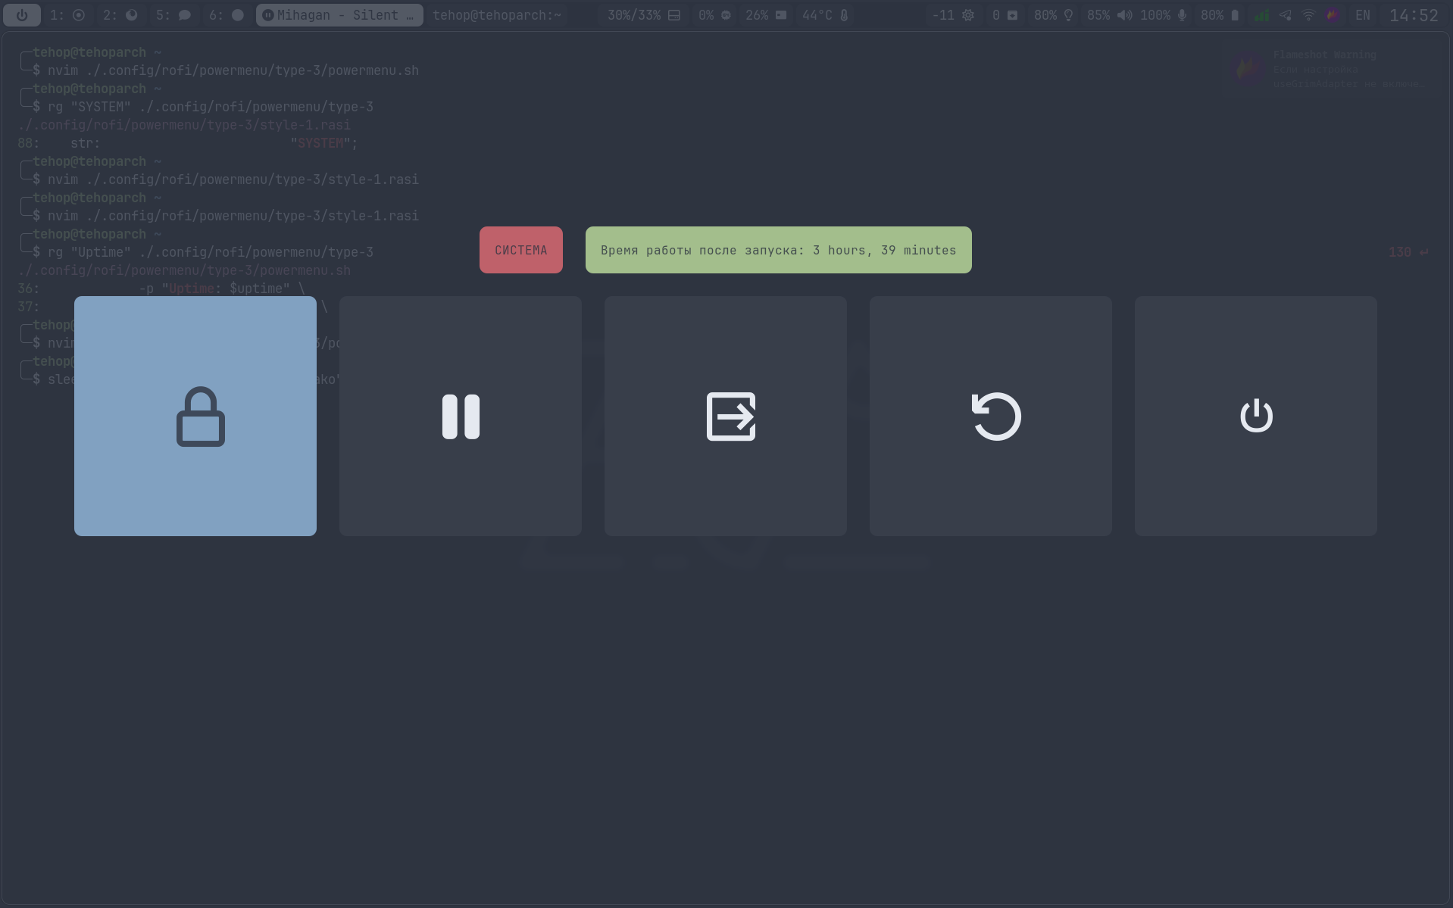Screen dimensions: 1453x908
Task: Click the СИСТЕМА prompt label
Action: point(521,250)
